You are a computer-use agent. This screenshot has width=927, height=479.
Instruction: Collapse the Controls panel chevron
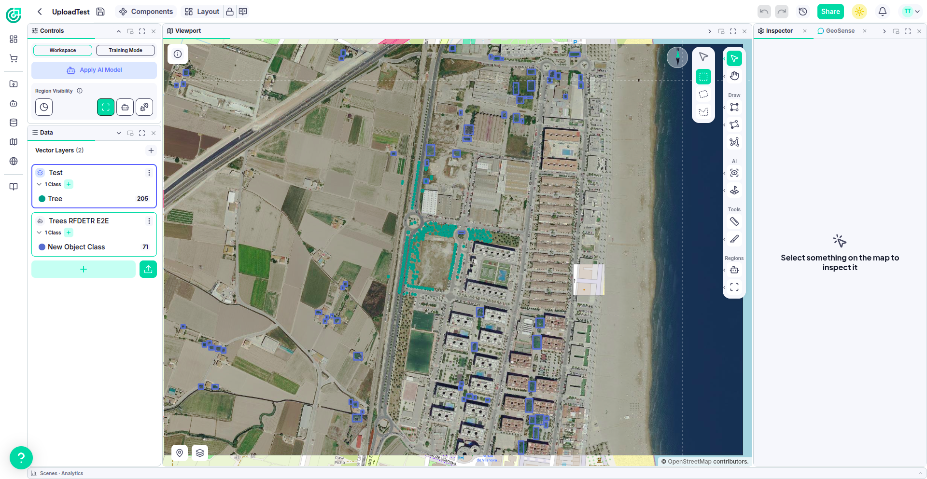(119, 31)
